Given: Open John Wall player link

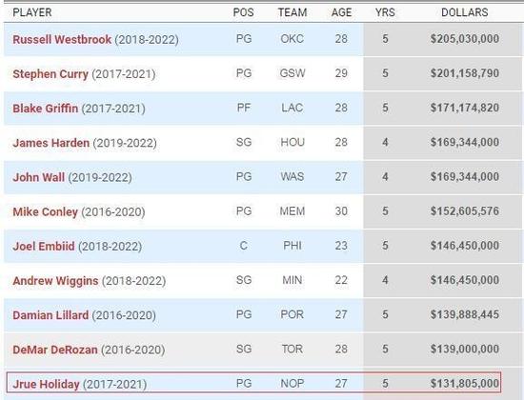Looking at the screenshot, I should [39, 177].
